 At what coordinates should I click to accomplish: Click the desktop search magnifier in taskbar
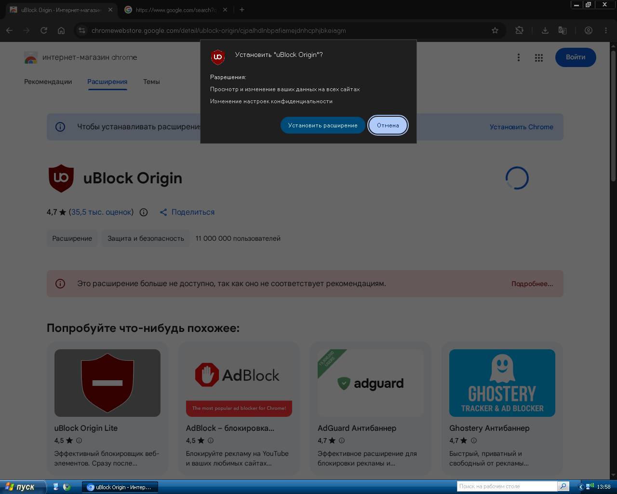click(x=563, y=486)
